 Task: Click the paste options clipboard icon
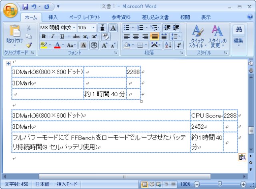click(x=242, y=157)
